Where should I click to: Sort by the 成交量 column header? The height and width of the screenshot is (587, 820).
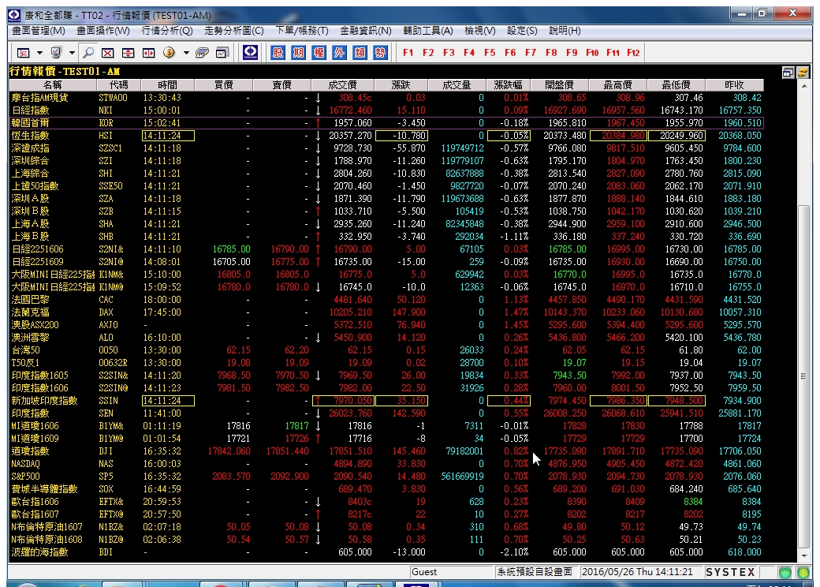[x=457, y=84]
